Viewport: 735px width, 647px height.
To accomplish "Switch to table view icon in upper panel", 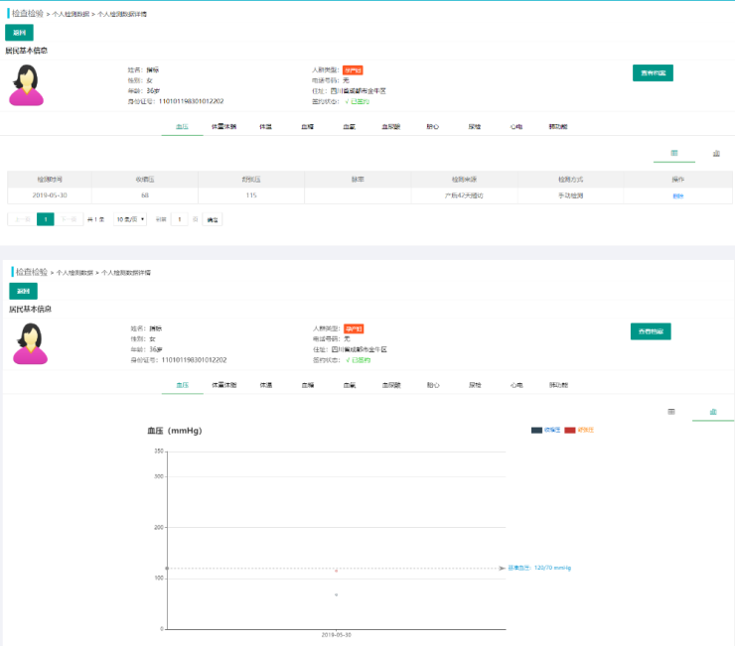I will [x=674, y=153].
